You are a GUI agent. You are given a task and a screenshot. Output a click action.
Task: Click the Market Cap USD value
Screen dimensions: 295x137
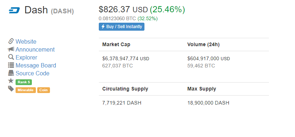coord(126,59)
